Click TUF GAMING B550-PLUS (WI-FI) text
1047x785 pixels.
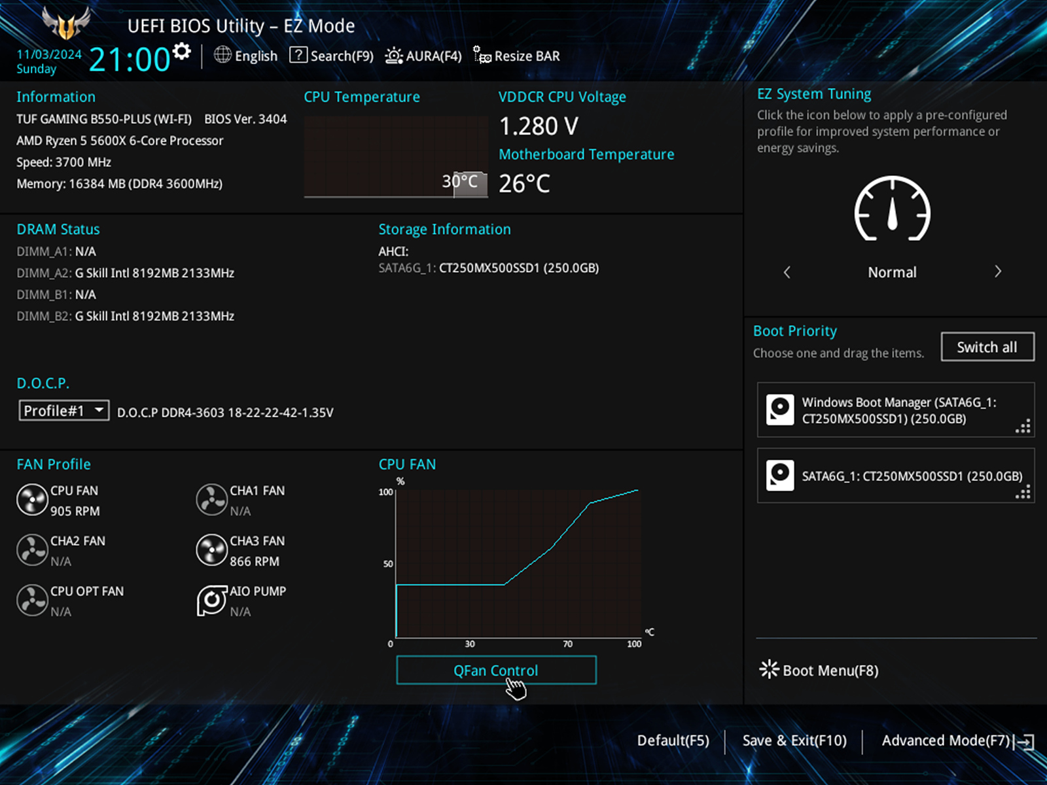click(x=104, y=119)
